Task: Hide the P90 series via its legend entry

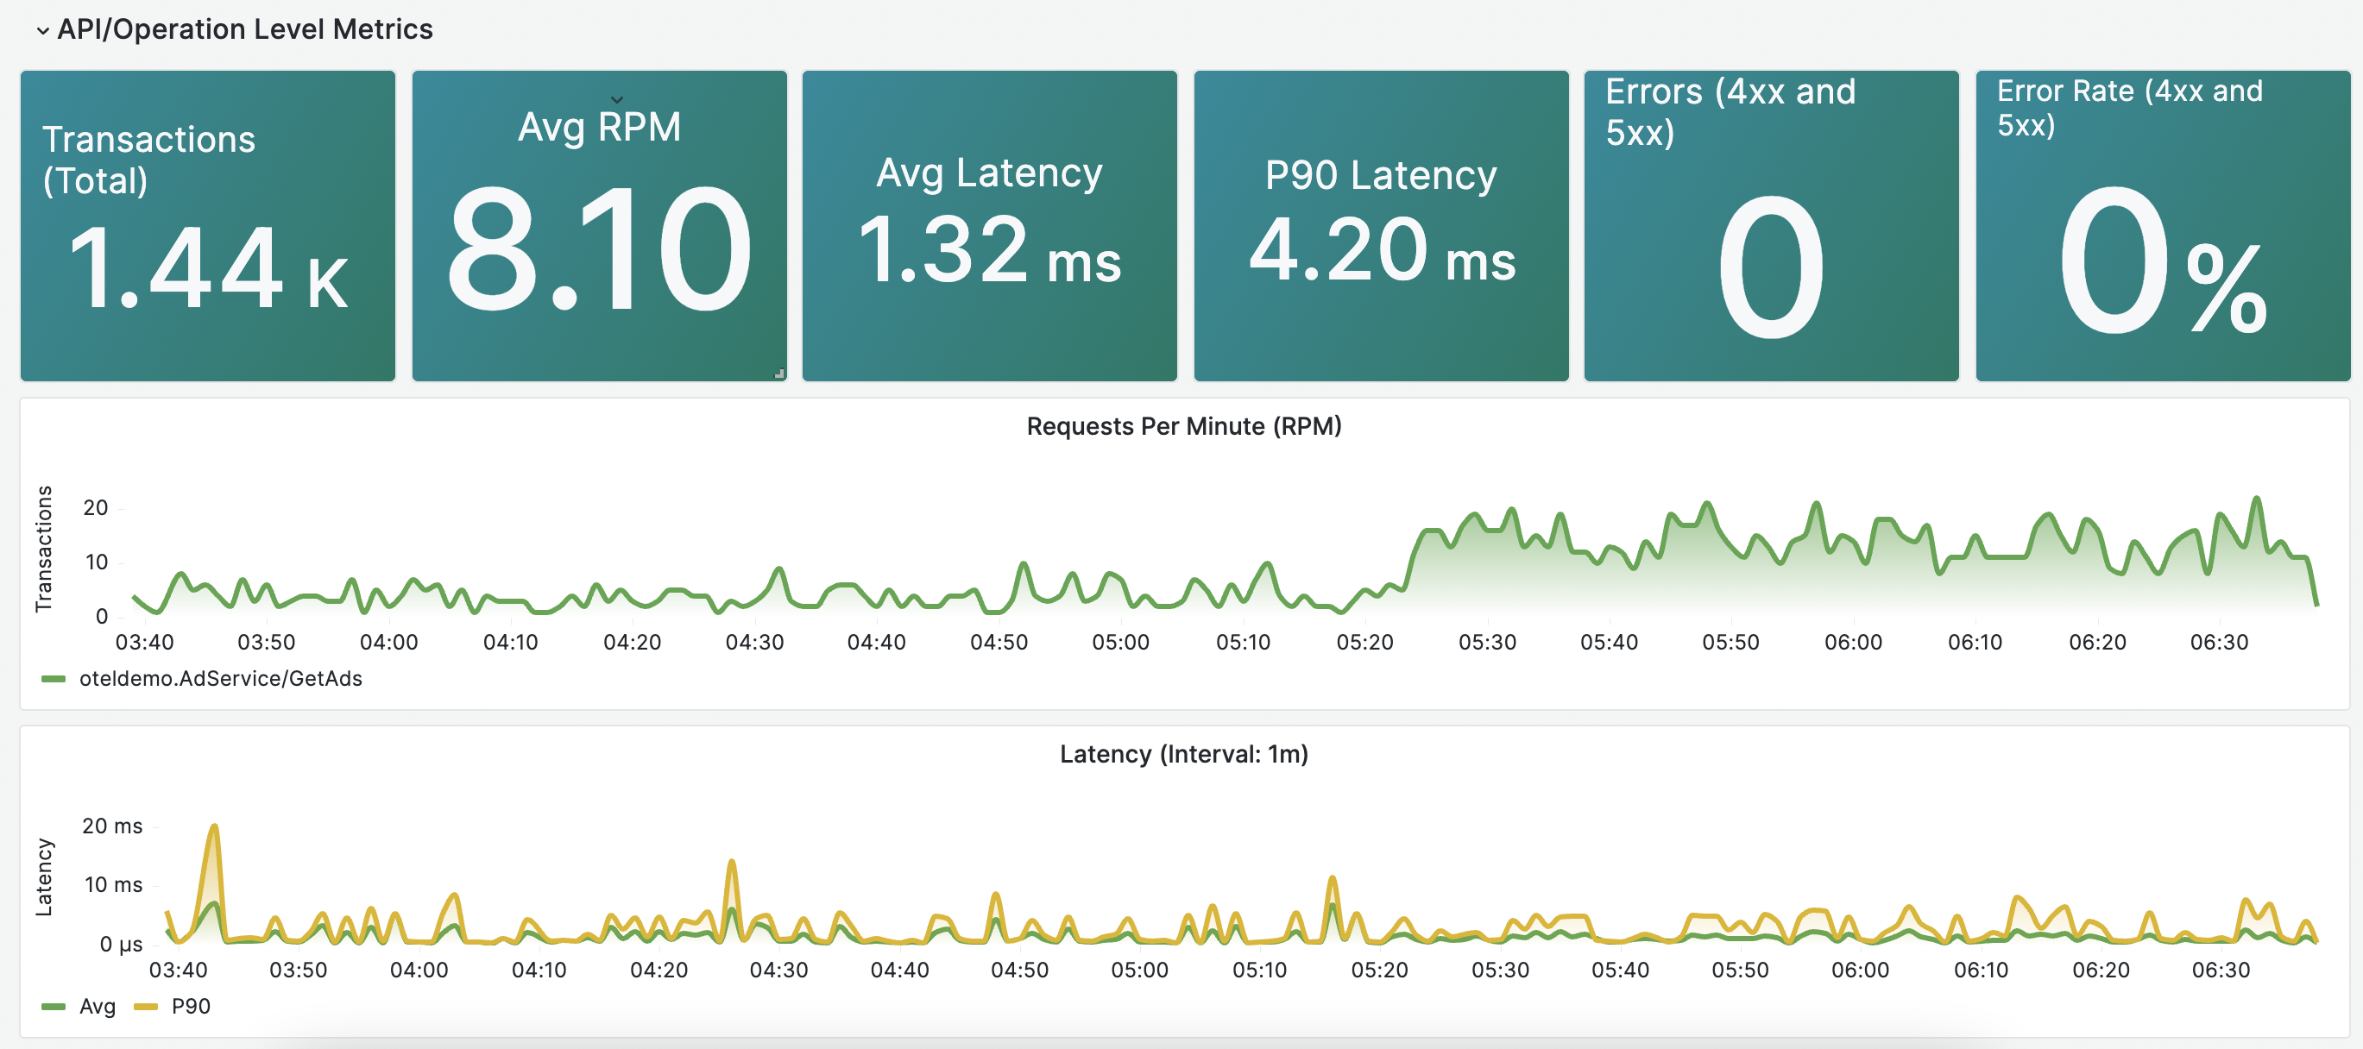Action: (191, 1006)
